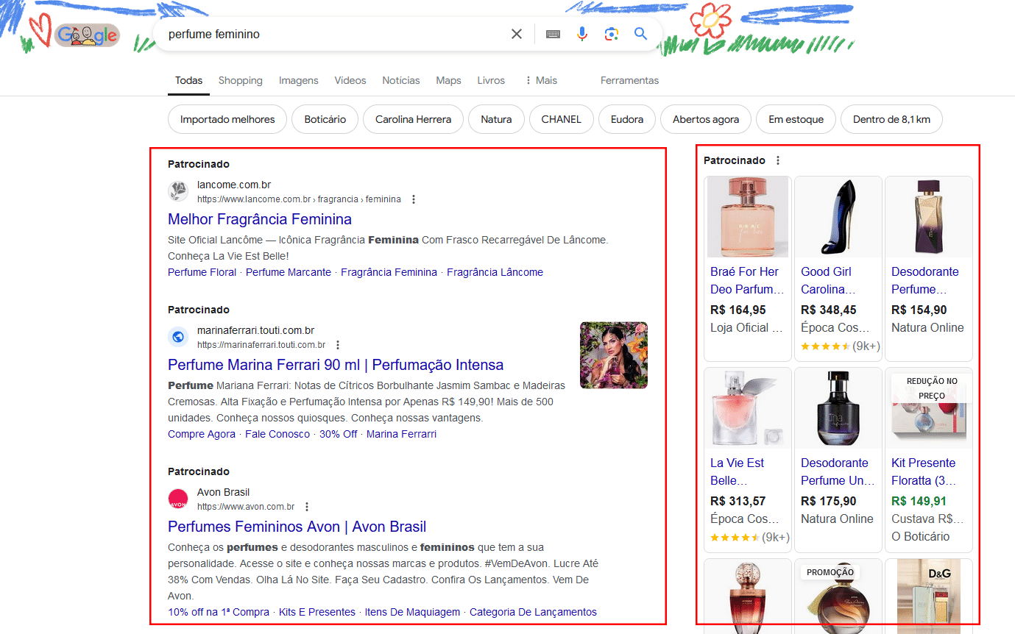Open 'Kit Presente Floratta' product link
The width and height of the screenshot is (1015, 634).
tap(924, 471)
